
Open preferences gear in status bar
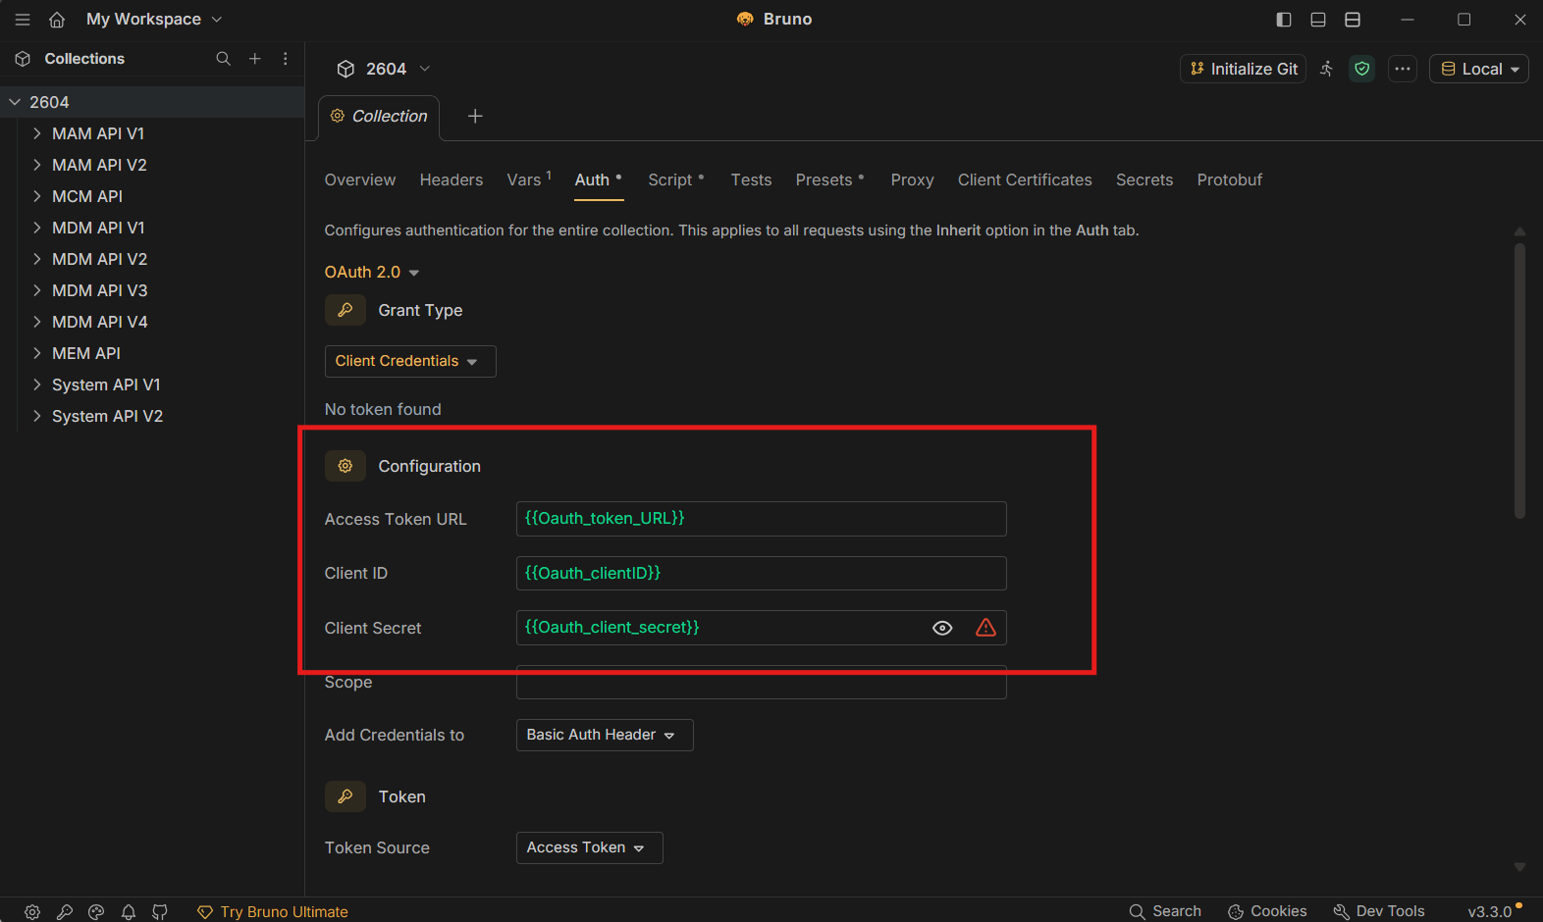point(32,912)
